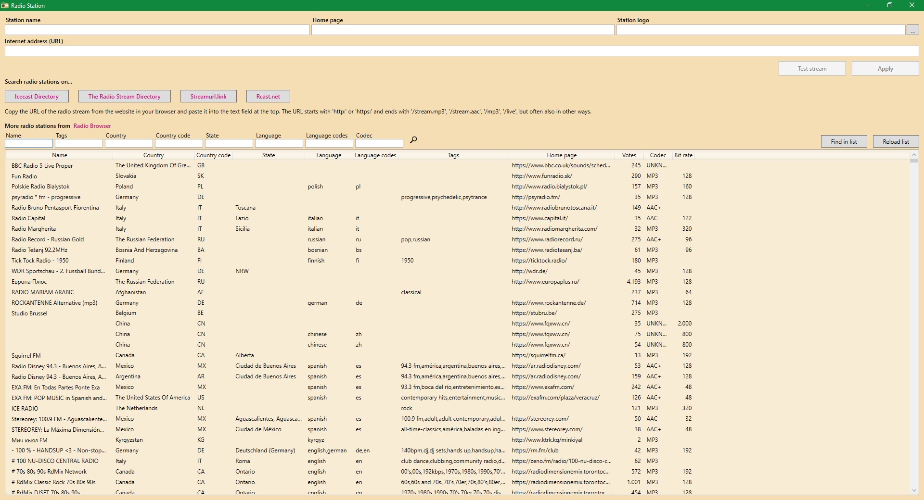Click the Internet address URL field
The image size is (924, 500).
(462, 51)
